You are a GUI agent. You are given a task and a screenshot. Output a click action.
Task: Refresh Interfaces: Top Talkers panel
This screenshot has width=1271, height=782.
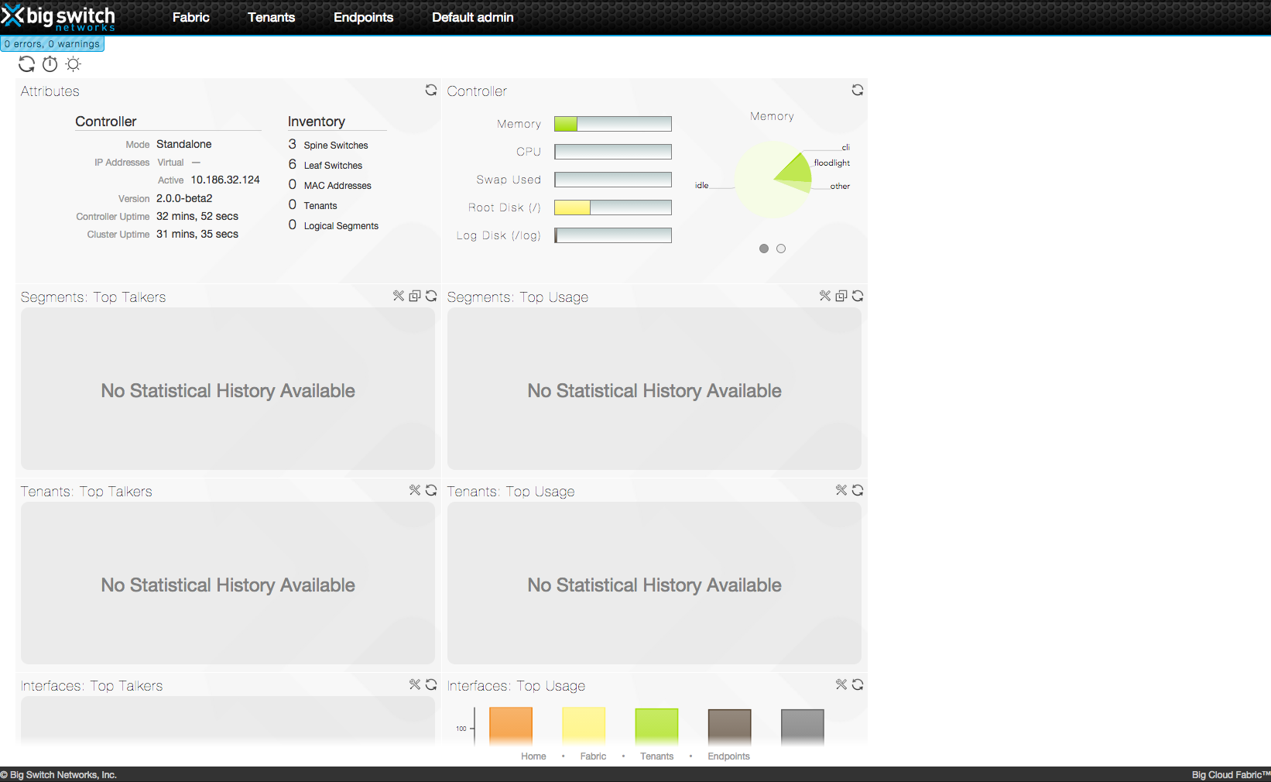click(x=431, y=684)
